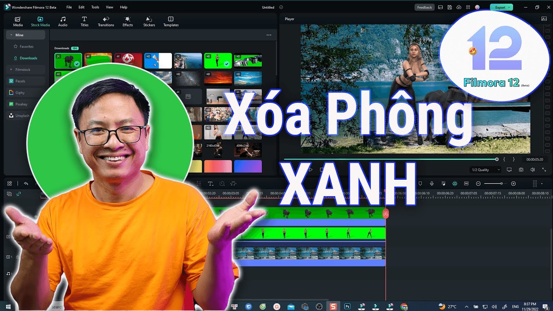Open the audio mixer icon

(x=443, y=184)
